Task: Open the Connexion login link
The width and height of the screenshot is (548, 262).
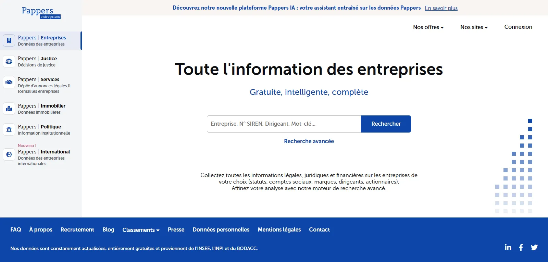Action: [518, 27]
